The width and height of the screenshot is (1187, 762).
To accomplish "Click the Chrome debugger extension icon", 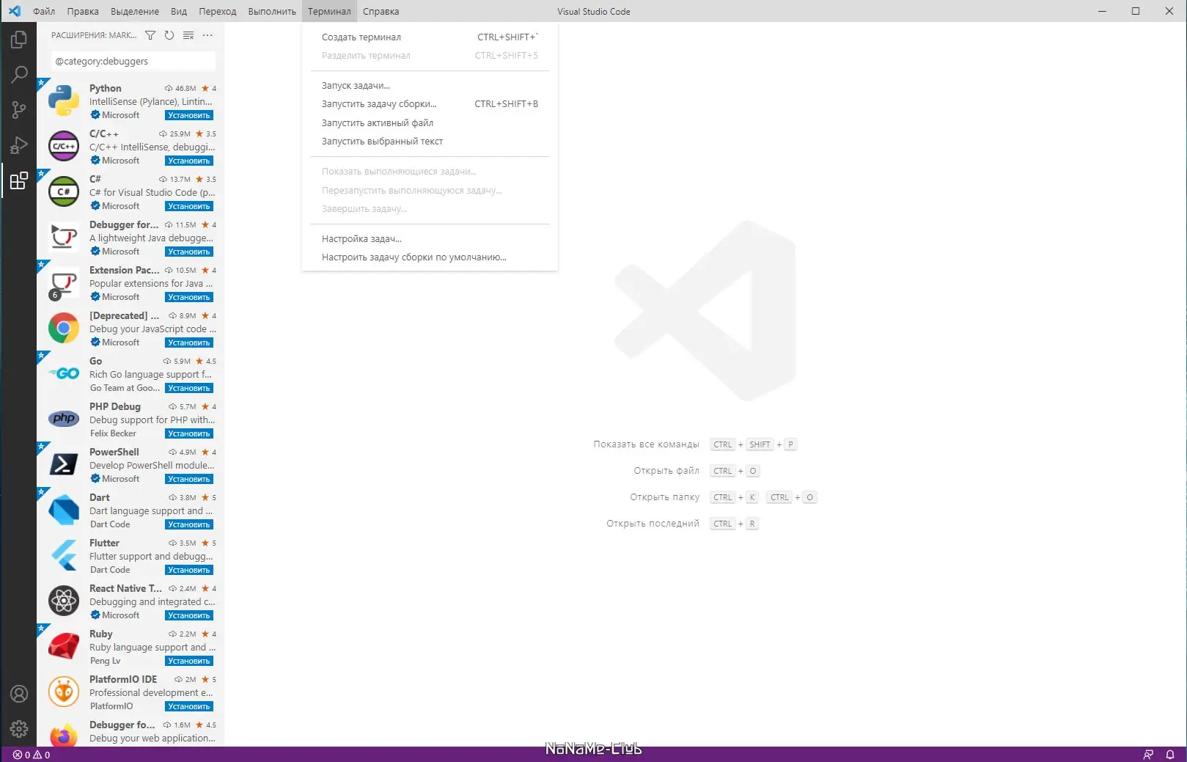I will point(64,329).
